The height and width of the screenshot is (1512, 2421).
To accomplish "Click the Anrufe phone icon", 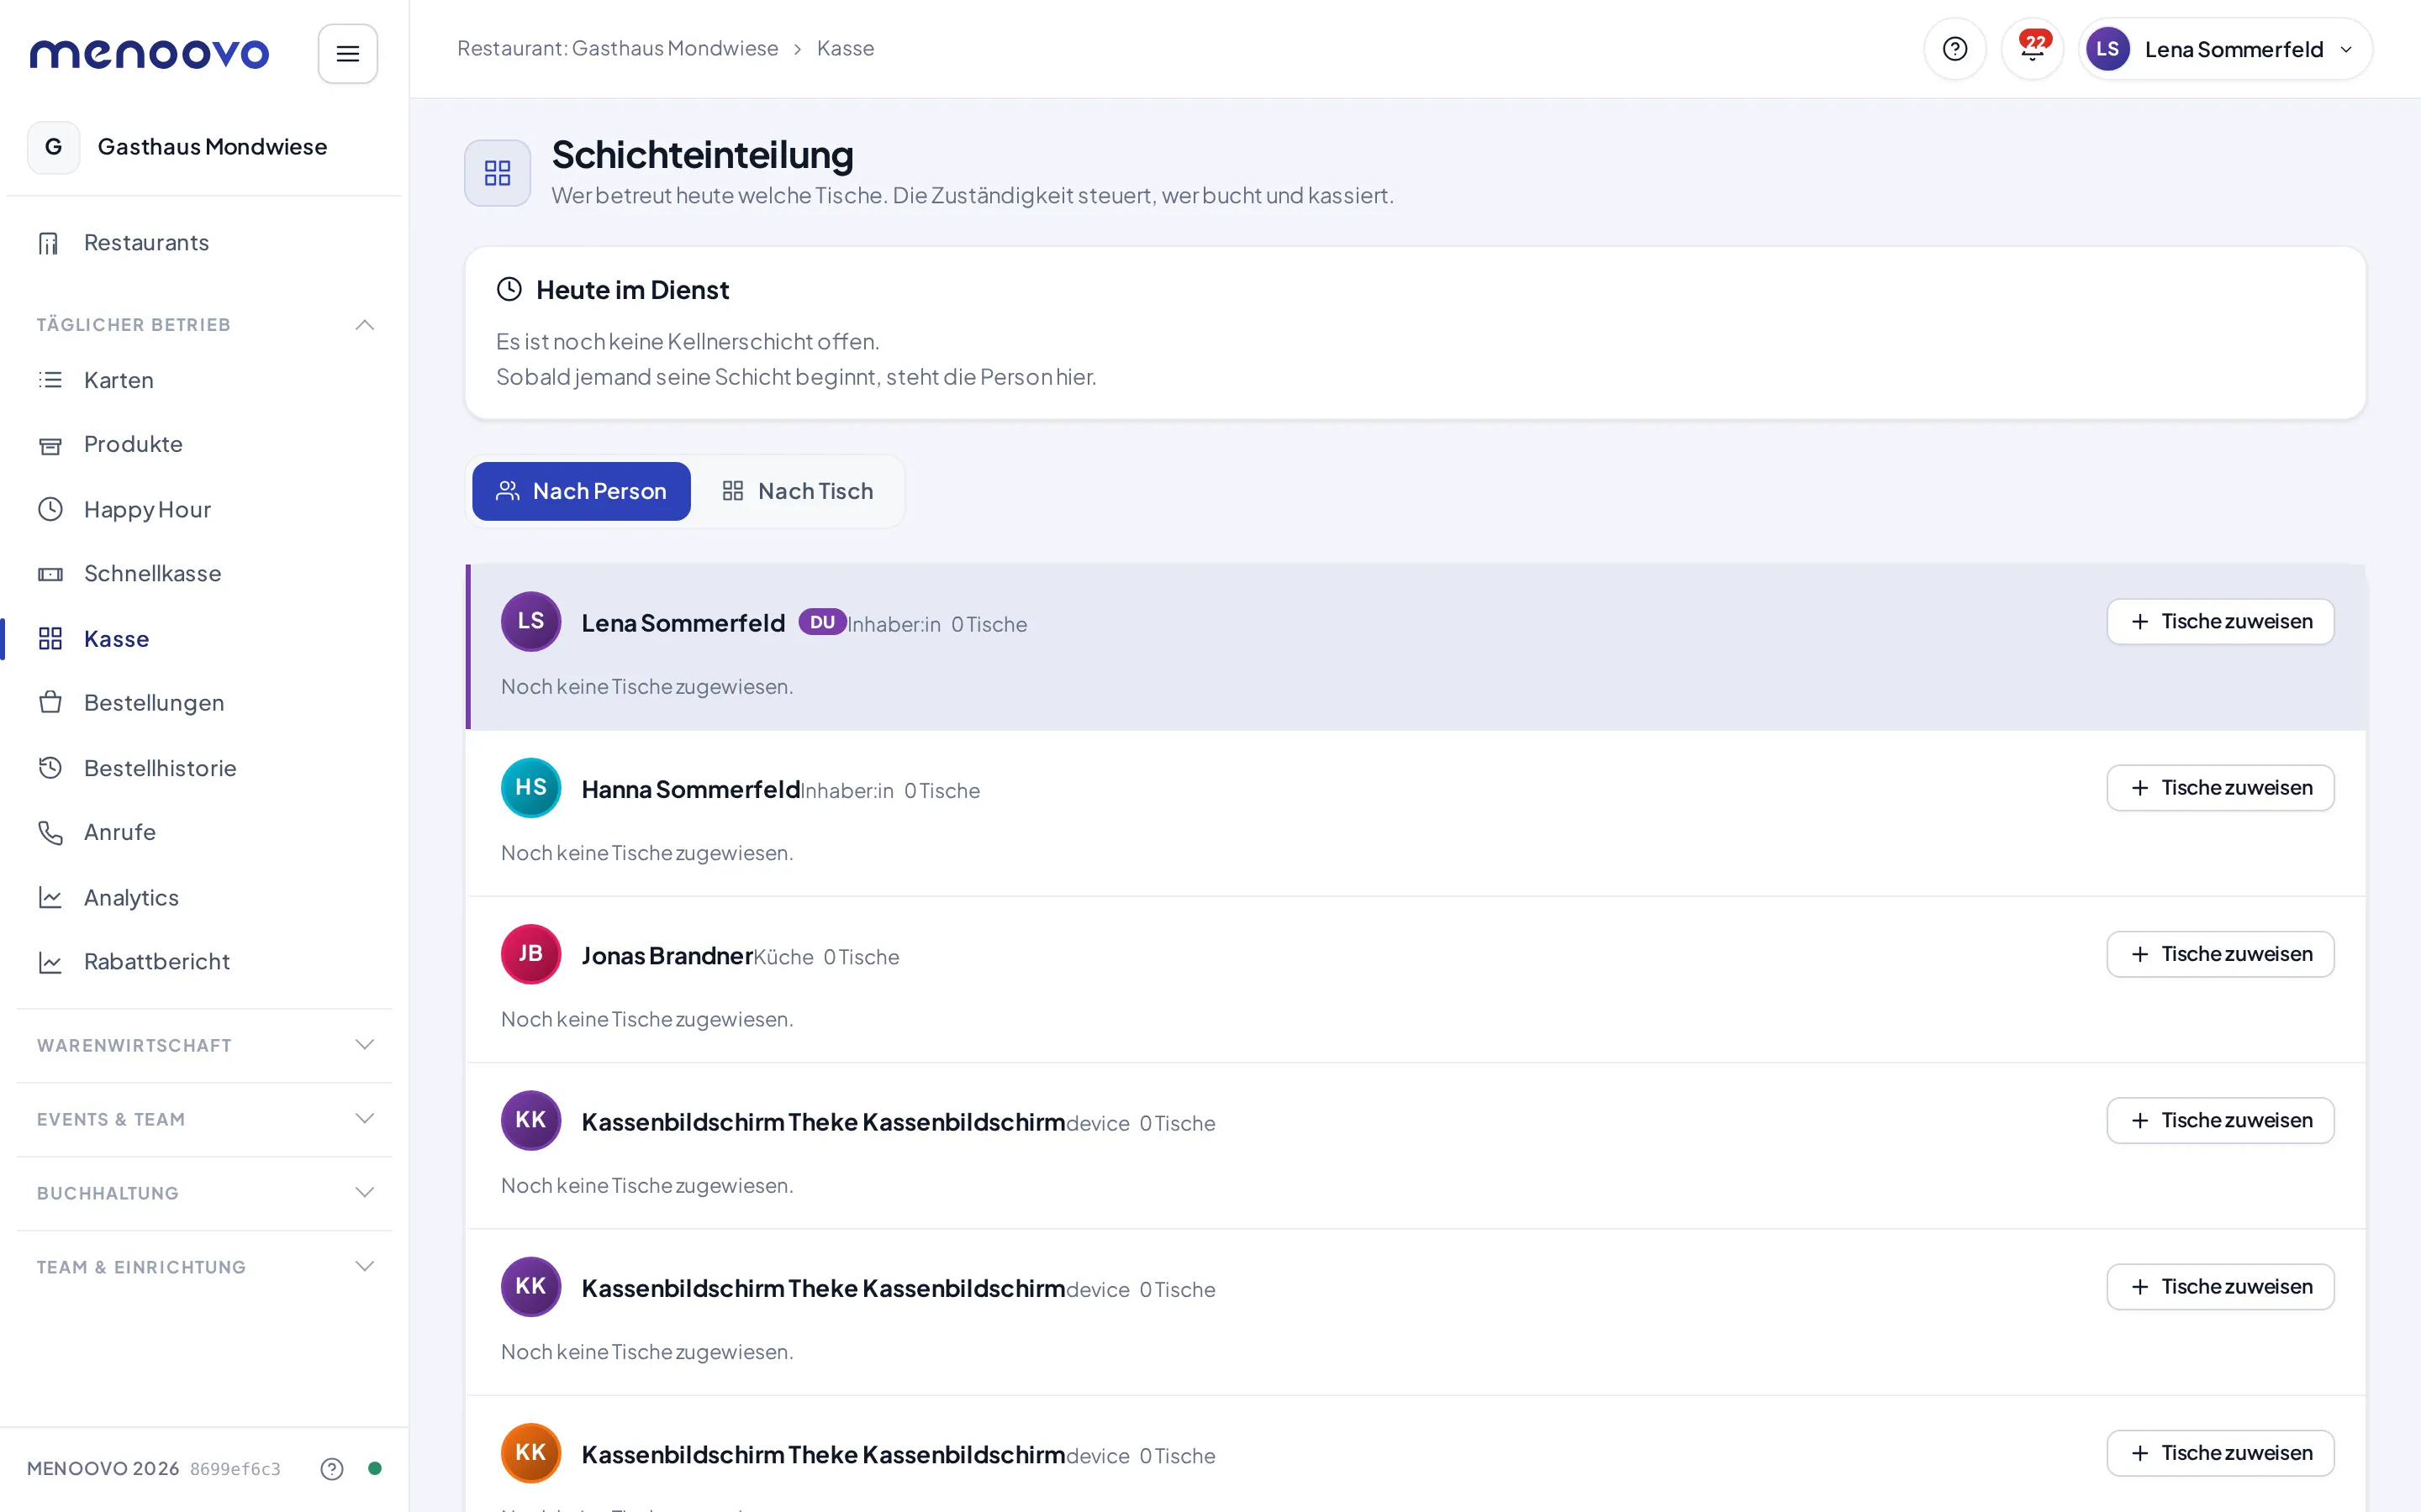I will (x=50, y=832).
